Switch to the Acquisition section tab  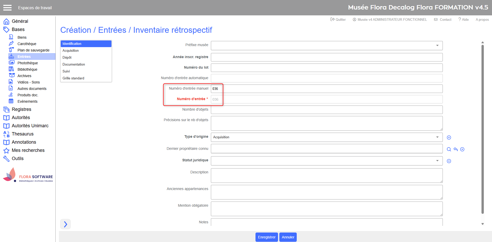pos(71,51)
